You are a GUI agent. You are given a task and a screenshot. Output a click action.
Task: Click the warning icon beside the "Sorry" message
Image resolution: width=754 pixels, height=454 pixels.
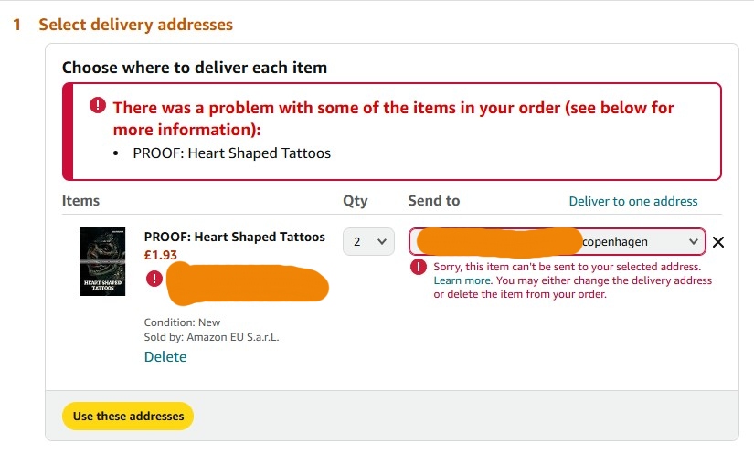coord(419,267)
